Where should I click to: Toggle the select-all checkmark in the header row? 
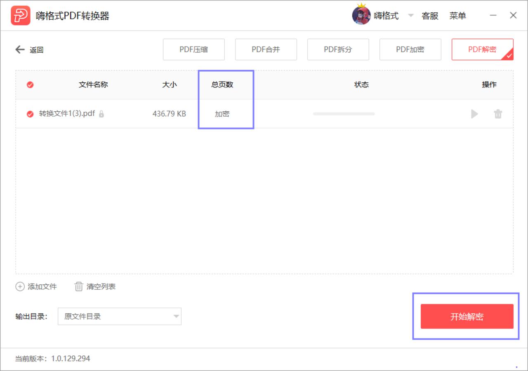coord(29,85)
